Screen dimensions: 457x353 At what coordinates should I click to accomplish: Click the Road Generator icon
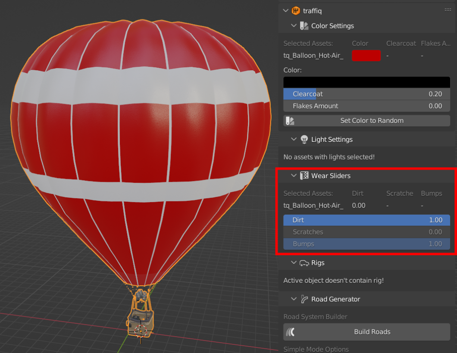pos(304,299)
